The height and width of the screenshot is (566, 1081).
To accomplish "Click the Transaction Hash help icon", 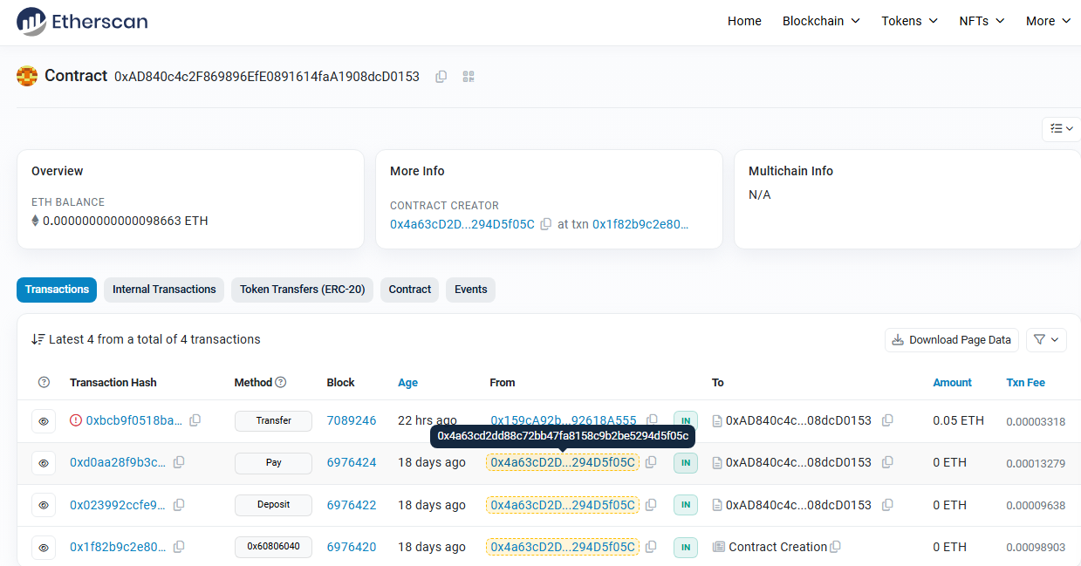I will tap(44, 382).
